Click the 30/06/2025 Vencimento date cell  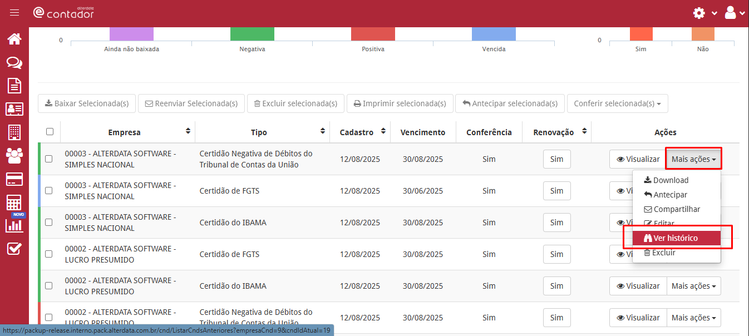(423, 191)
